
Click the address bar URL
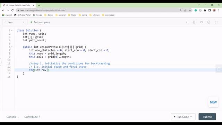point(43,10)
